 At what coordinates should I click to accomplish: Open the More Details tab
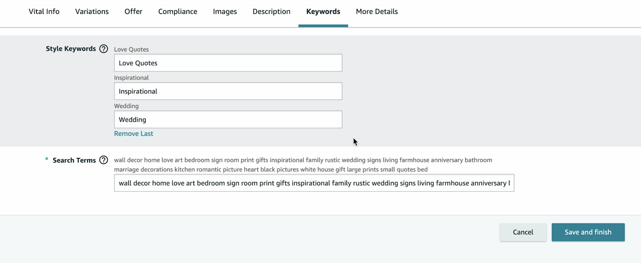tap(376, 12)
